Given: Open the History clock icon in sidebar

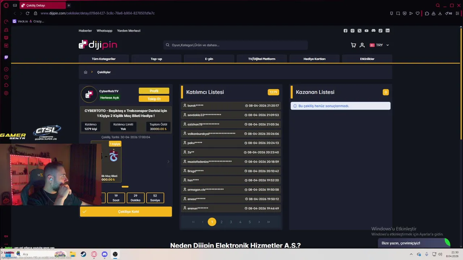Looking at the screenshot, I should point(6,77).
